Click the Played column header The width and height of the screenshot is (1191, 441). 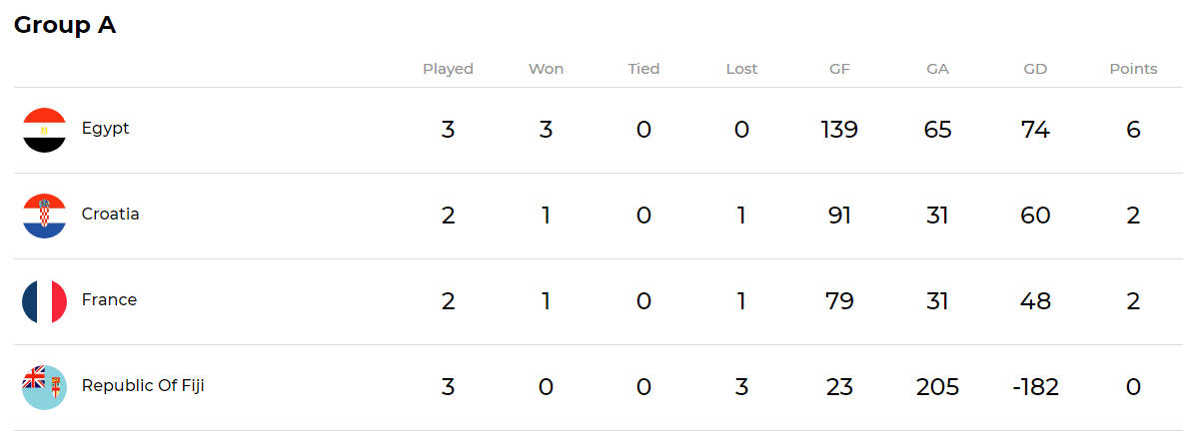coord(449,69)
